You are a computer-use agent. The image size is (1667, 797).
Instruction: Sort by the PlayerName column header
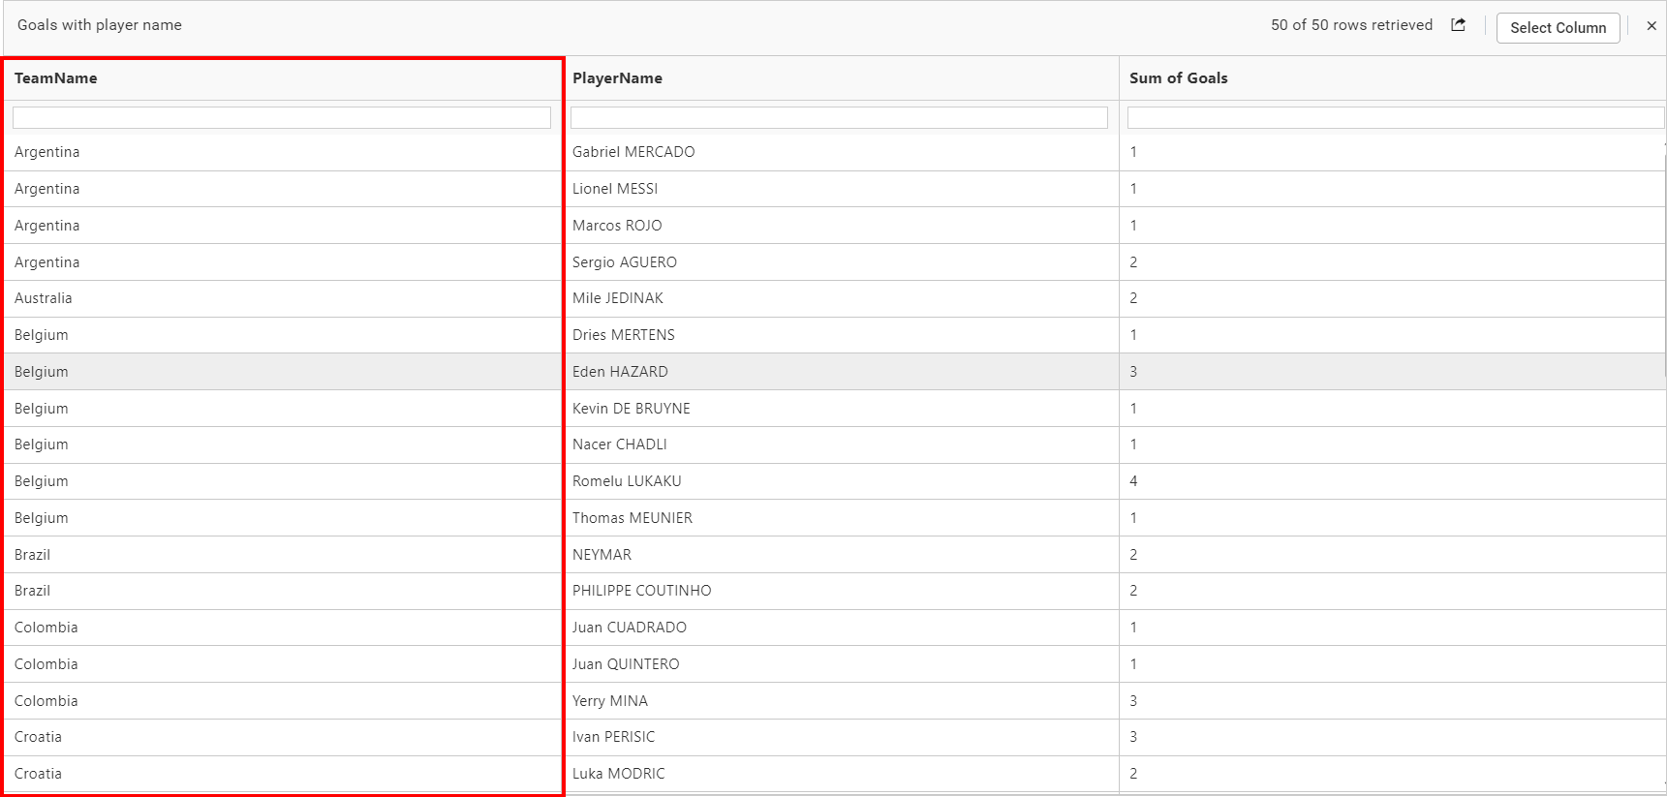pos(617,78)
